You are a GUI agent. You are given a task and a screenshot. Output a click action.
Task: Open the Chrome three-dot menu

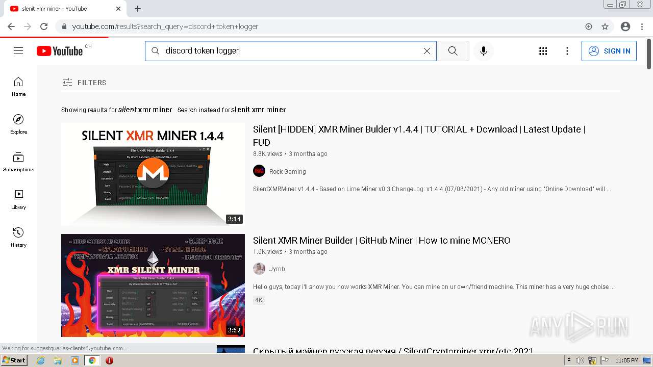[642, 27]
